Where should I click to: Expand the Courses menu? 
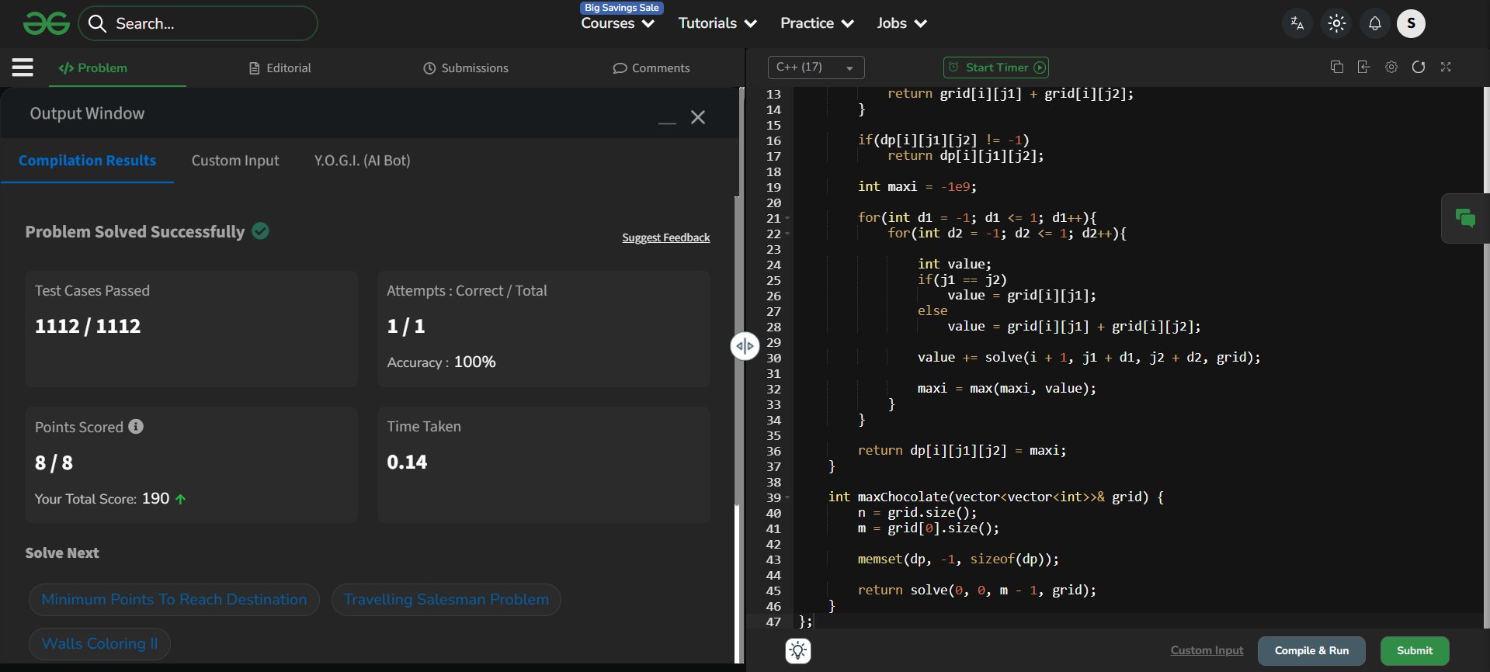[617, 23]
